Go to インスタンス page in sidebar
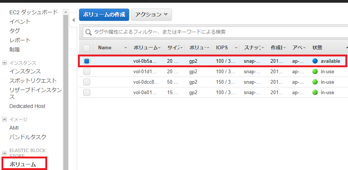Screen dimensions: 348x170 25,71
